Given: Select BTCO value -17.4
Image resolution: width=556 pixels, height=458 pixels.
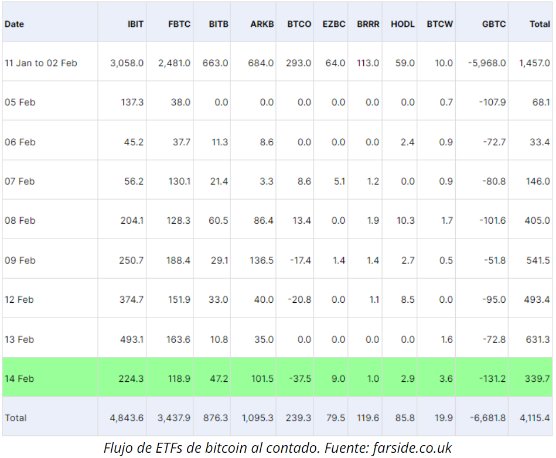Looking at the screenshot, I should [301, 261].
